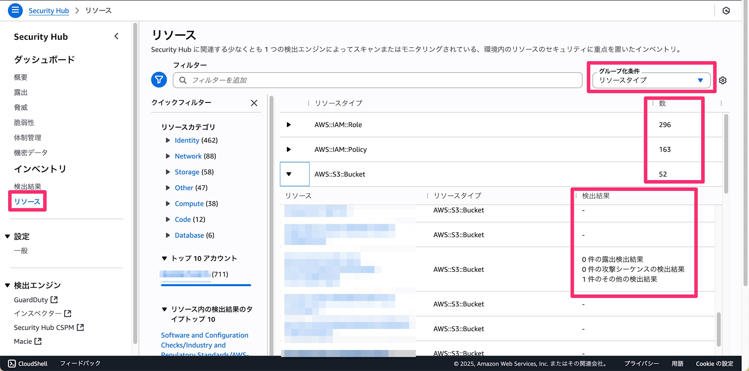Screen dimensions: 749x371
Task: Go to 概要 in side navigation
Action: [x=21, y=77]
